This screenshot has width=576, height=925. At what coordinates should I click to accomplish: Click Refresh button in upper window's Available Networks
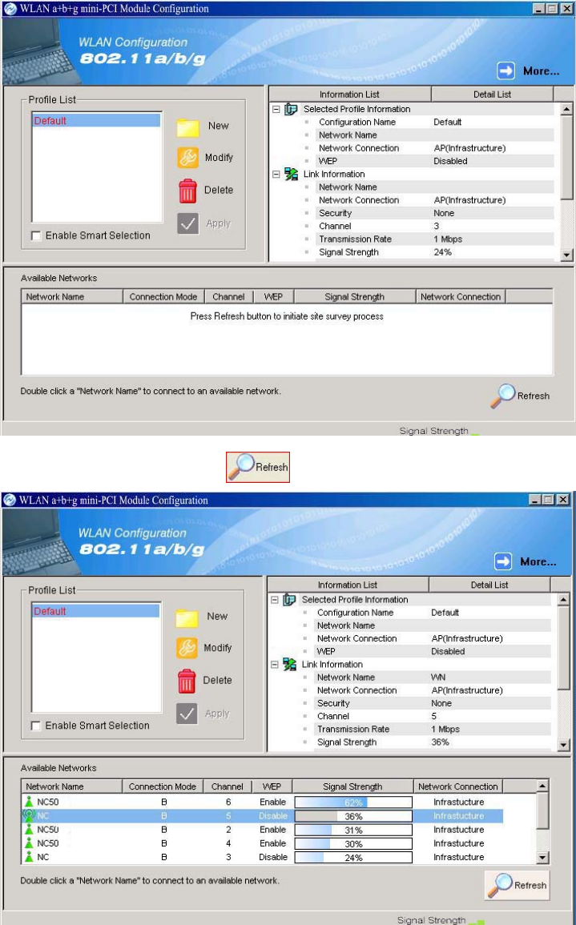coord(520,396)
